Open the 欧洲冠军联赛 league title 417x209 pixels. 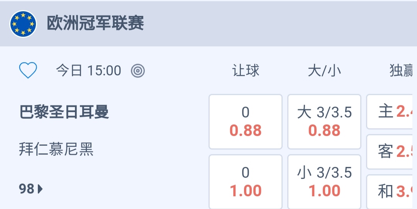click(95, 24)
